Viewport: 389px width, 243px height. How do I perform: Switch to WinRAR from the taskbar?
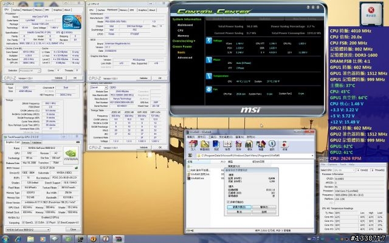(119, 239)
